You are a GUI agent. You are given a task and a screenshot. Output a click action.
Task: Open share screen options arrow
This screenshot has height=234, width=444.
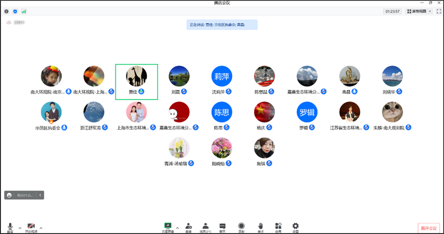tap(178, 228)
